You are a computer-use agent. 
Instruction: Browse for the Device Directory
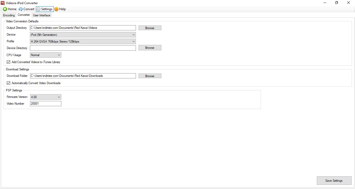tap(150, 48)
